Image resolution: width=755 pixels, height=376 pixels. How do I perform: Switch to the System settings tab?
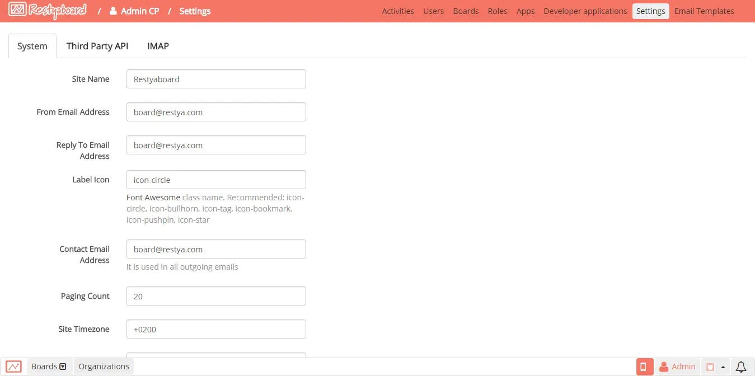tap(32, 46)
